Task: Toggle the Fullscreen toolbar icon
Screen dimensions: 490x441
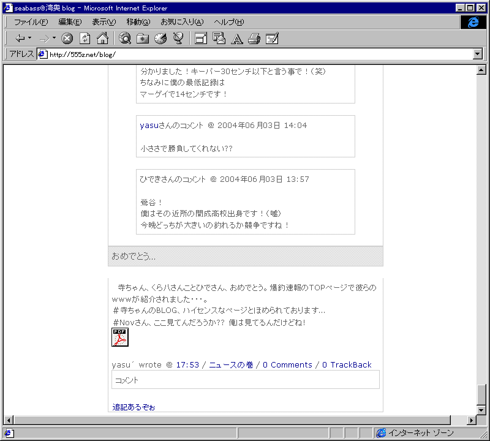Action: 201,39
